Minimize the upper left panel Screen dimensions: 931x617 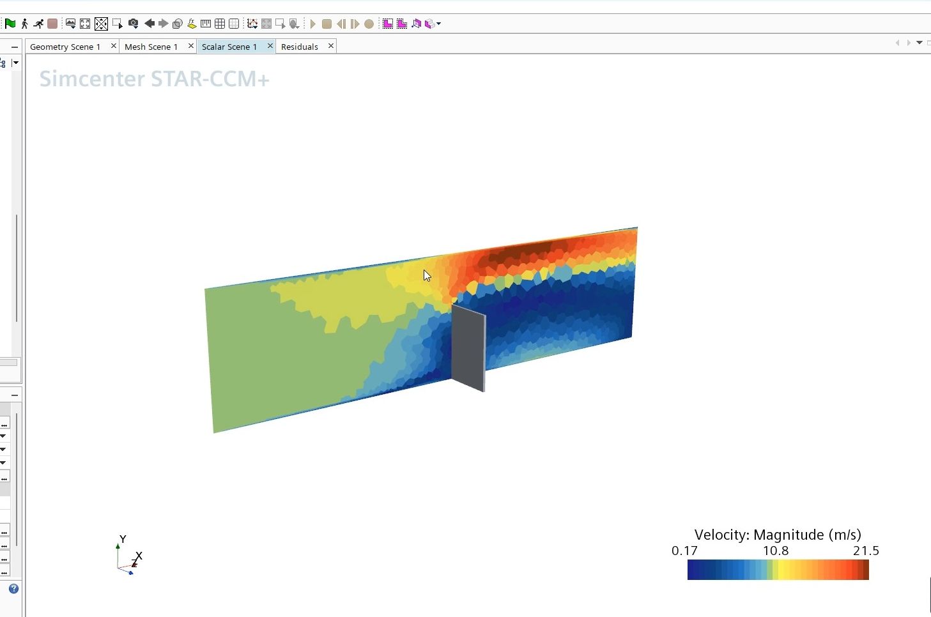point(15,47)
